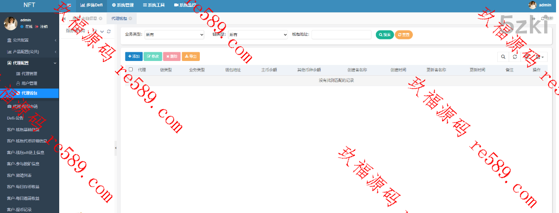The width and height of the screenshot is (559, 213).
Task: Click the 刷新 refresh icon at tab bar right
Action: pyautogui.click(x=543, y=18)
